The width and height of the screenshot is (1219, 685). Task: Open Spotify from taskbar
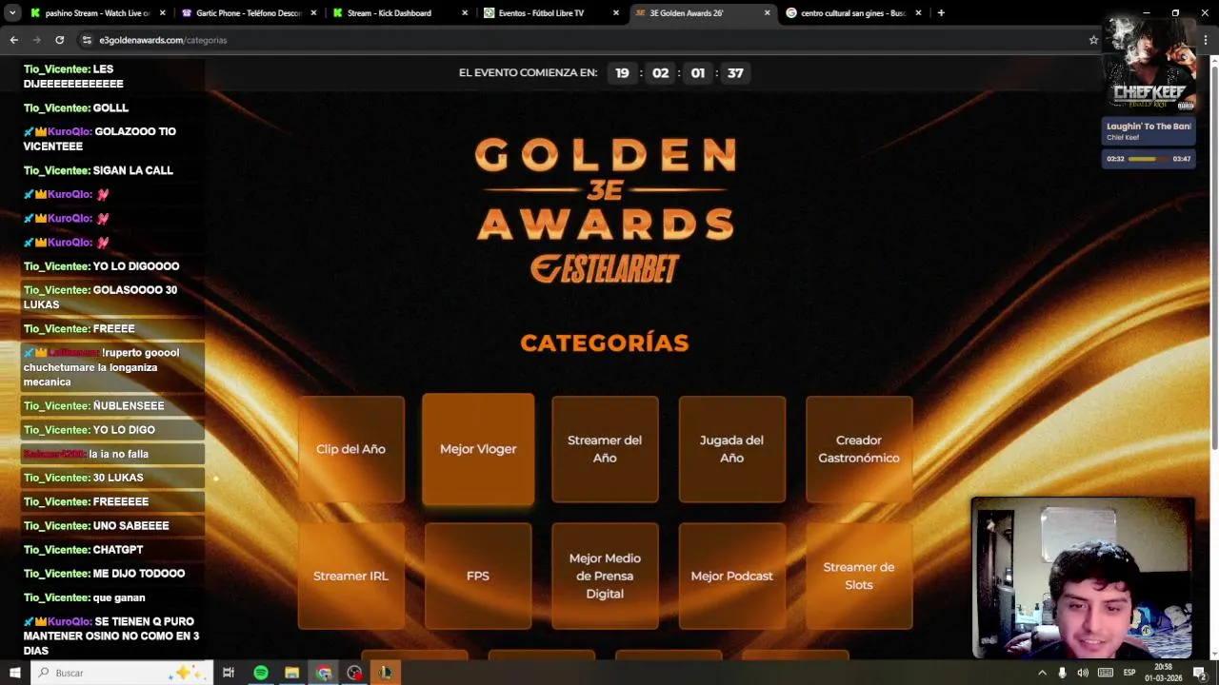click(x=261, y=673)
